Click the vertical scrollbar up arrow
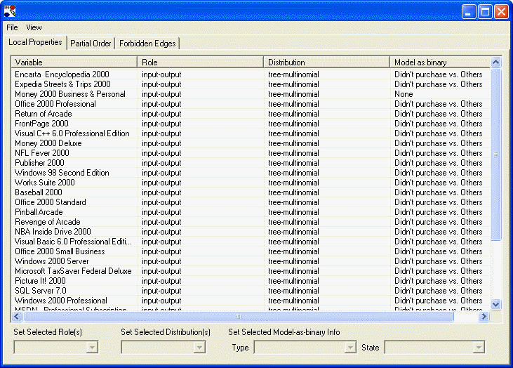The image size is (513, 368). 496,63
